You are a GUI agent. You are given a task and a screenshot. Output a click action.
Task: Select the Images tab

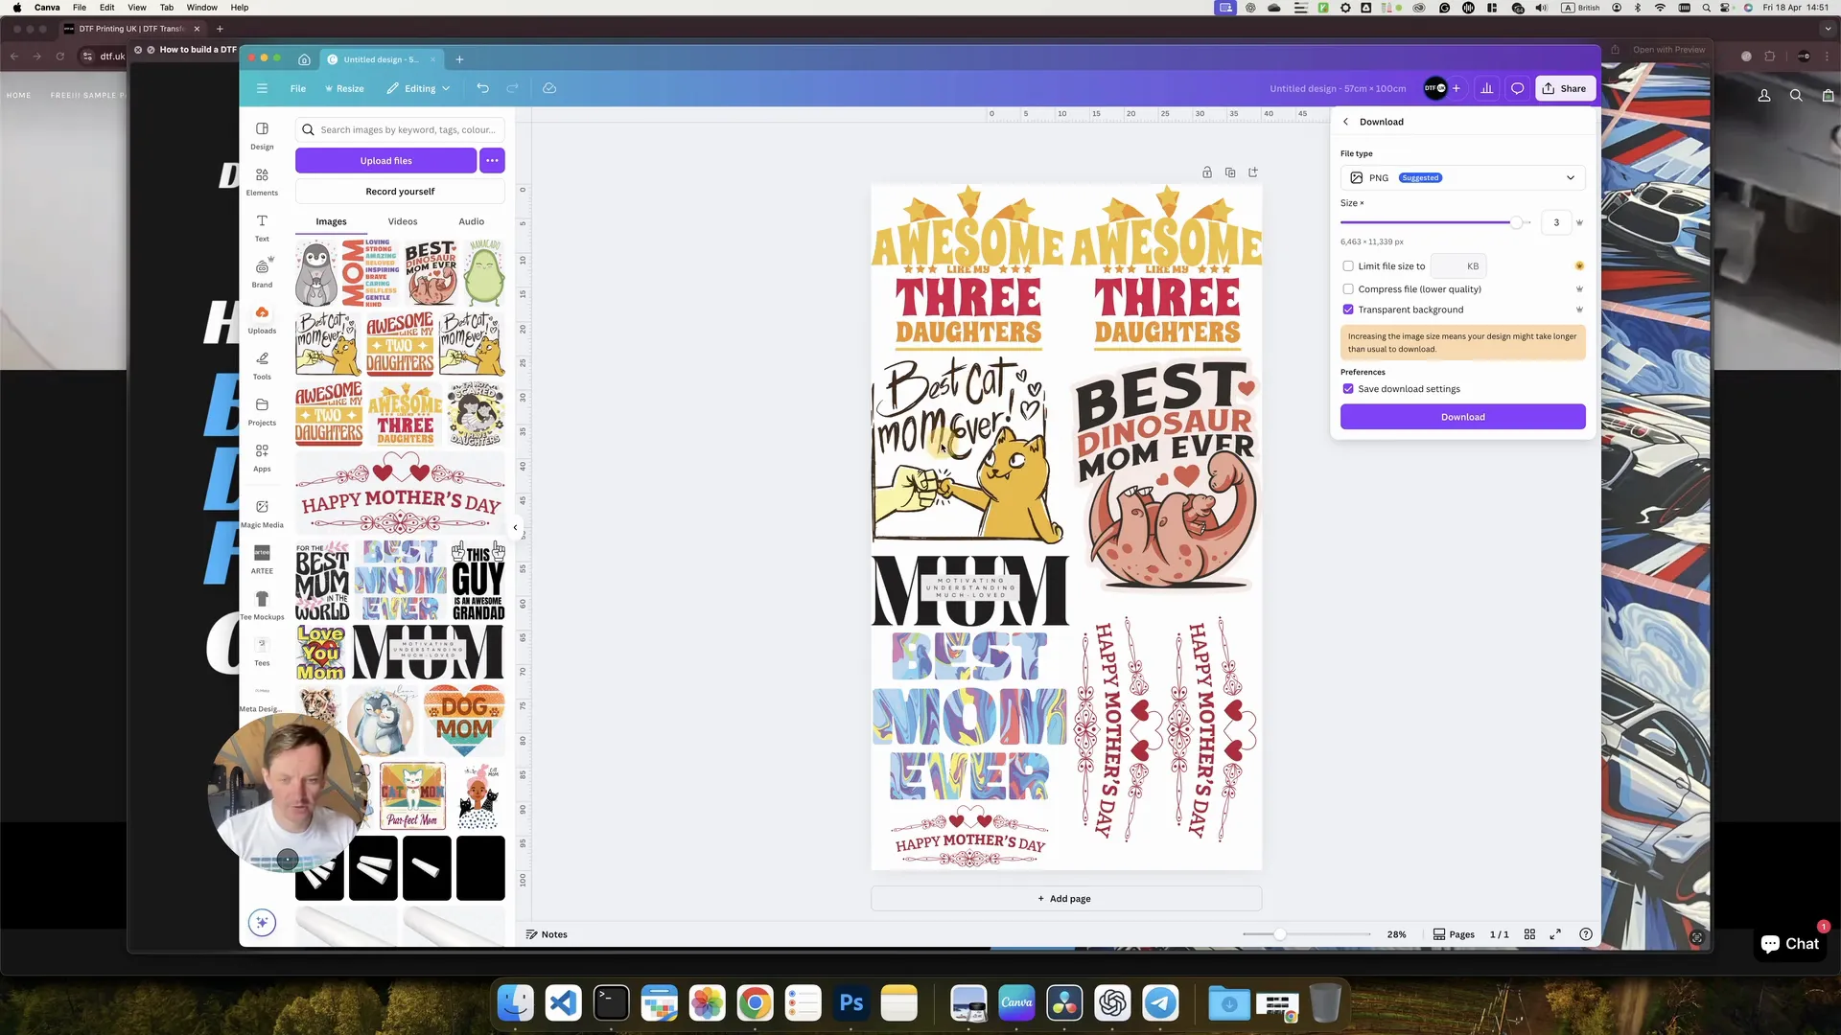pyautogui.click(x=332, y=221)
